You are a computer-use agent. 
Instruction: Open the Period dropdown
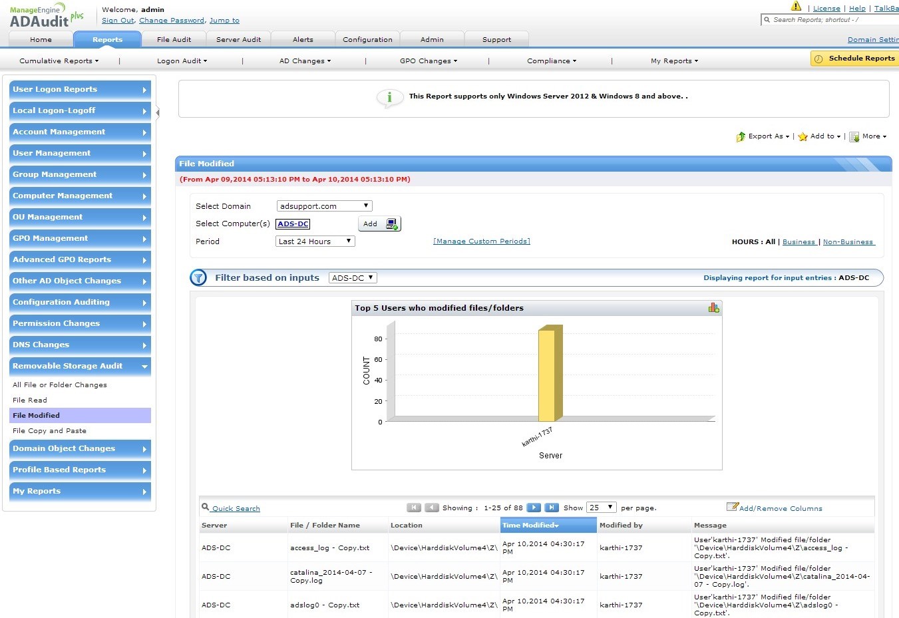click(x=315, y=241)
